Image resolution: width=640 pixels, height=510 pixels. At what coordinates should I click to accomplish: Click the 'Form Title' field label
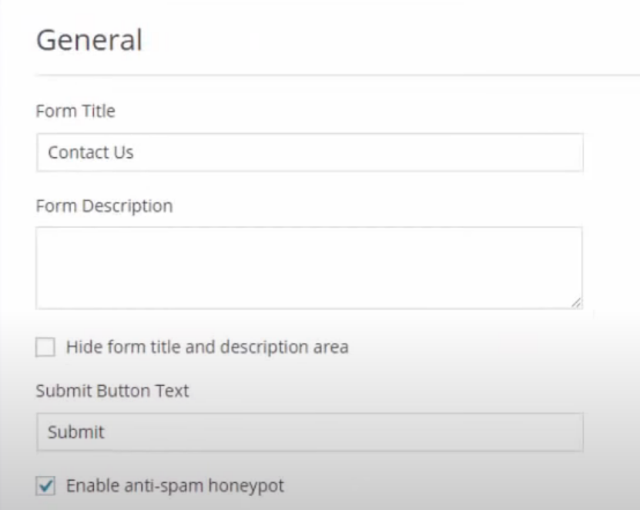click(x=75, y=111)
